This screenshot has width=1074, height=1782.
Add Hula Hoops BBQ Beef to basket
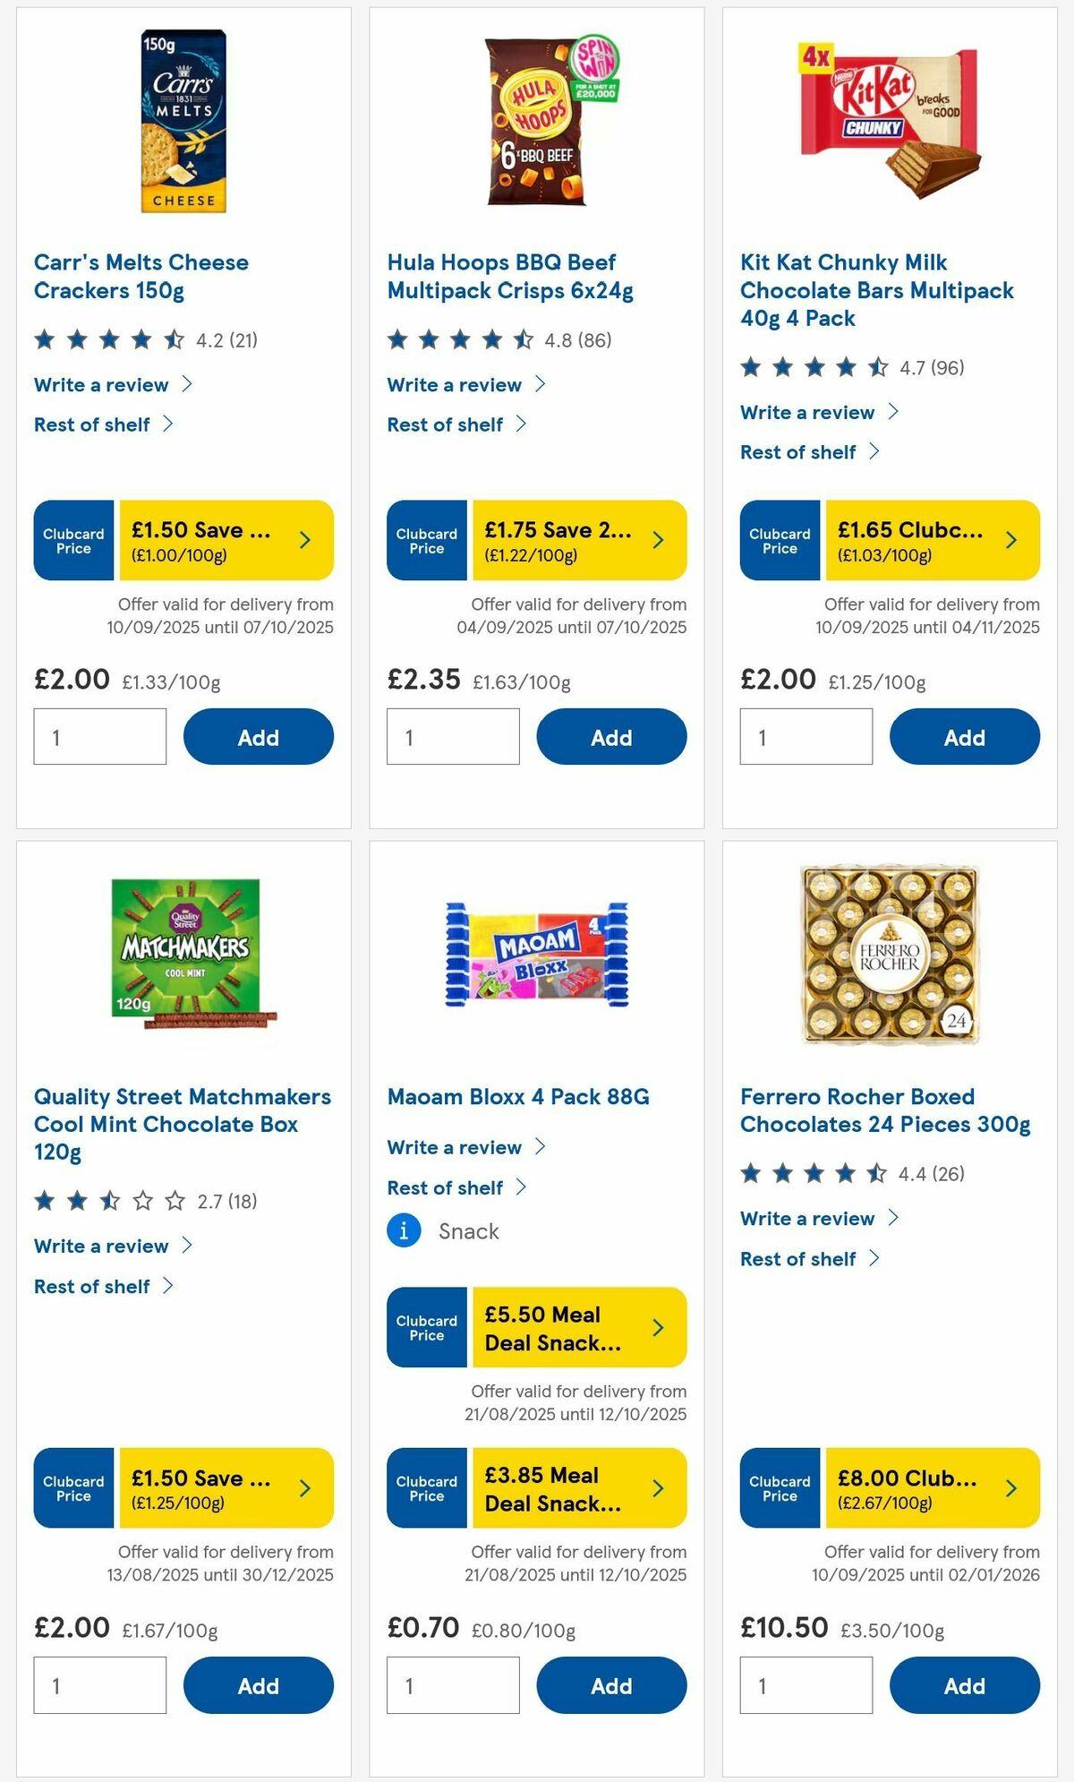611,736
